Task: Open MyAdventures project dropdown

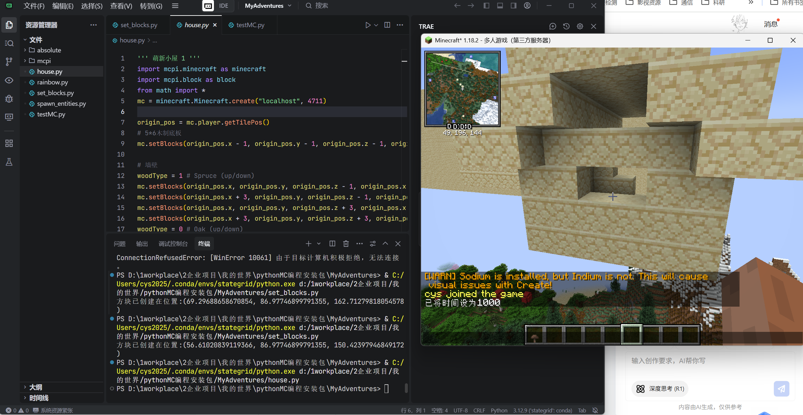Action: click(x=268, y=5)
